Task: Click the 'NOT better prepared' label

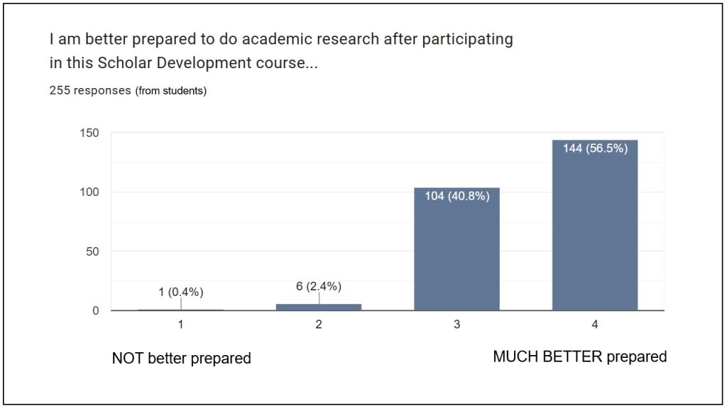Action: coord(181,359)
